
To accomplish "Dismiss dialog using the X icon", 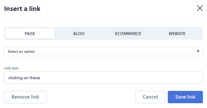I will click(200, 8).
